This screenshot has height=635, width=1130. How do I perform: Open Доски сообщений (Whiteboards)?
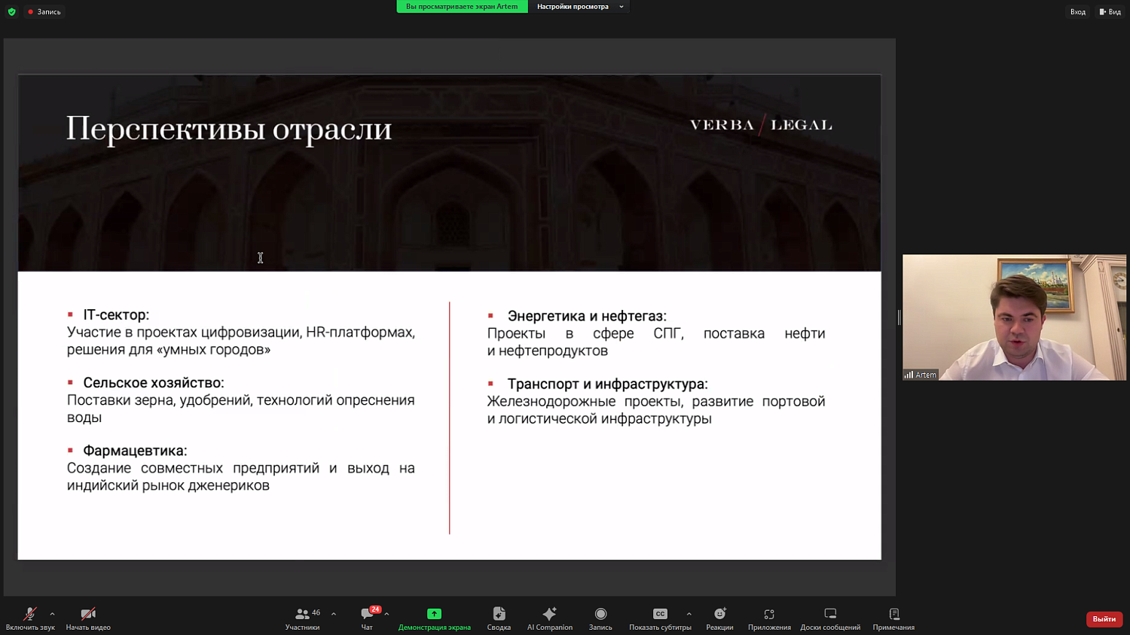tap(829, 617)
